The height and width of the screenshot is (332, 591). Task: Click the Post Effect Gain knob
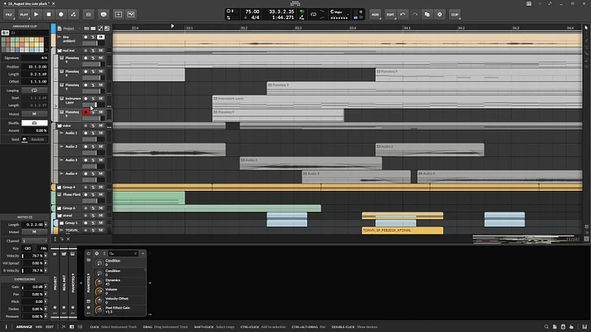[x=99, y=310]
